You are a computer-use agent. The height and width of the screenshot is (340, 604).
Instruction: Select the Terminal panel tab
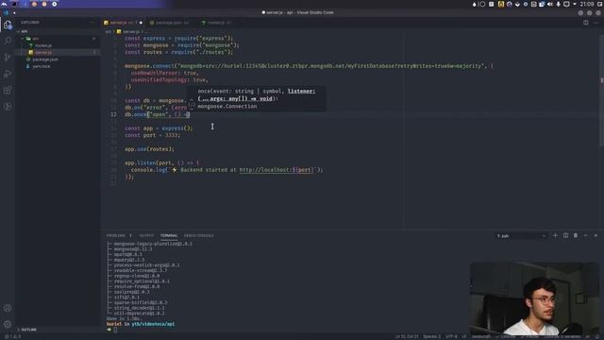click(169, 235)
